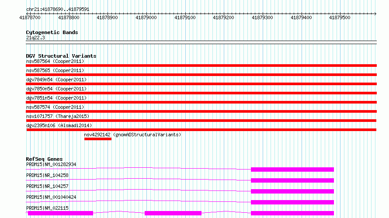Viewport: 389px width, 218px height.
Task: Open transcript label PRDM15|NM_022115
Action: tap(47, 208)
